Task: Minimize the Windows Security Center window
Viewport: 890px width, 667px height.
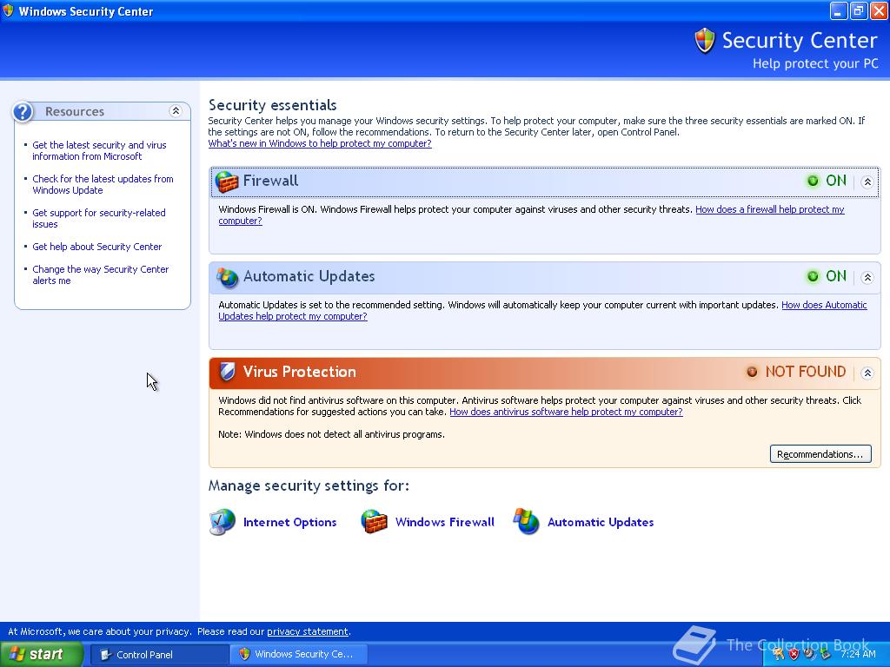Action: click(839, 10)
